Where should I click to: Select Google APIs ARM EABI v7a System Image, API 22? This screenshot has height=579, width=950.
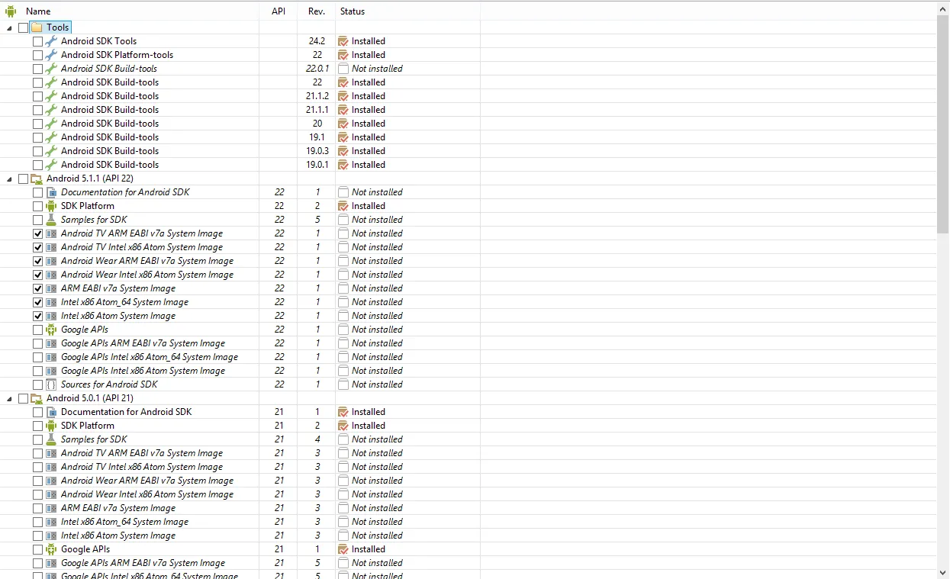[143, 343]
